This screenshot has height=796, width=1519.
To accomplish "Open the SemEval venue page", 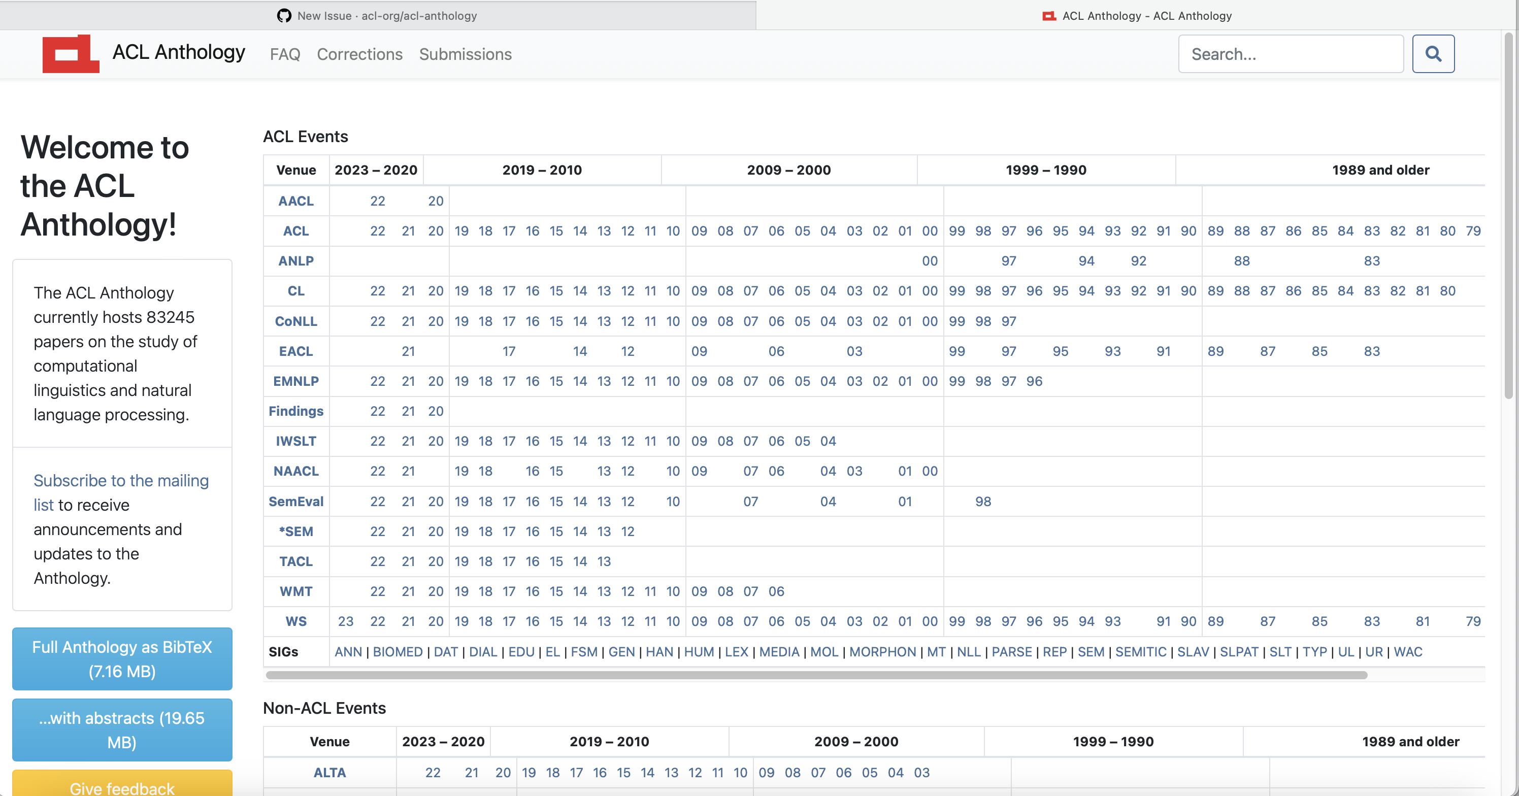I will 296,501.
